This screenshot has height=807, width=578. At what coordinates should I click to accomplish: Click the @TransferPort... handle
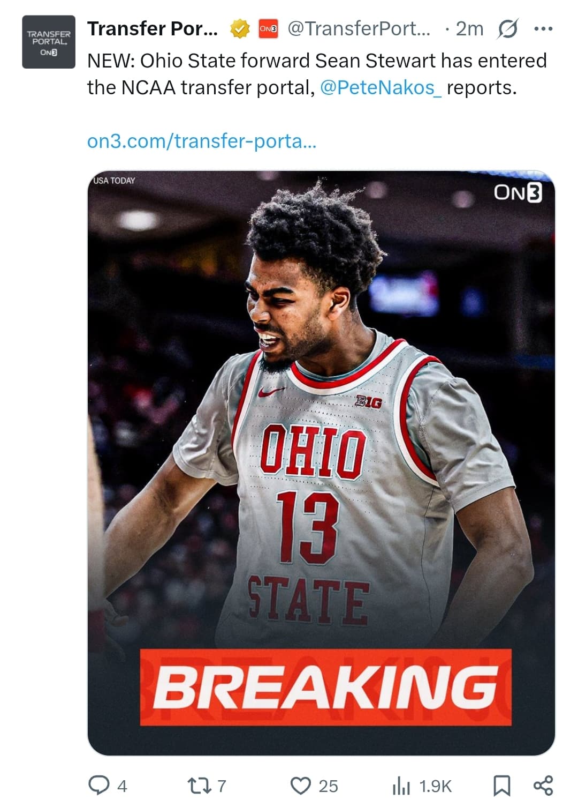[359, 29]
